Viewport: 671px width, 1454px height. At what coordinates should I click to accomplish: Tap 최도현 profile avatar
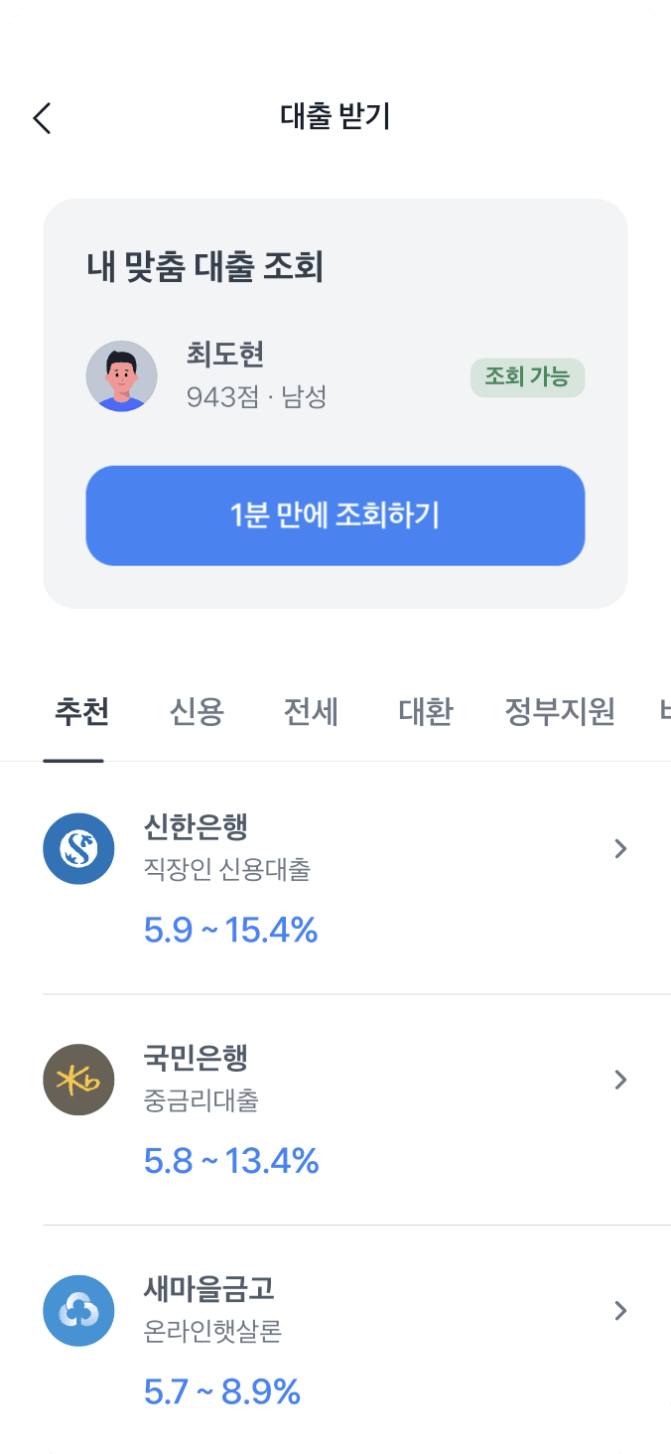[x=121, y=376]
